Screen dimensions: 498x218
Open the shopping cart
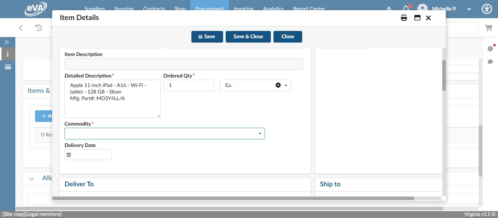point(489,28)
